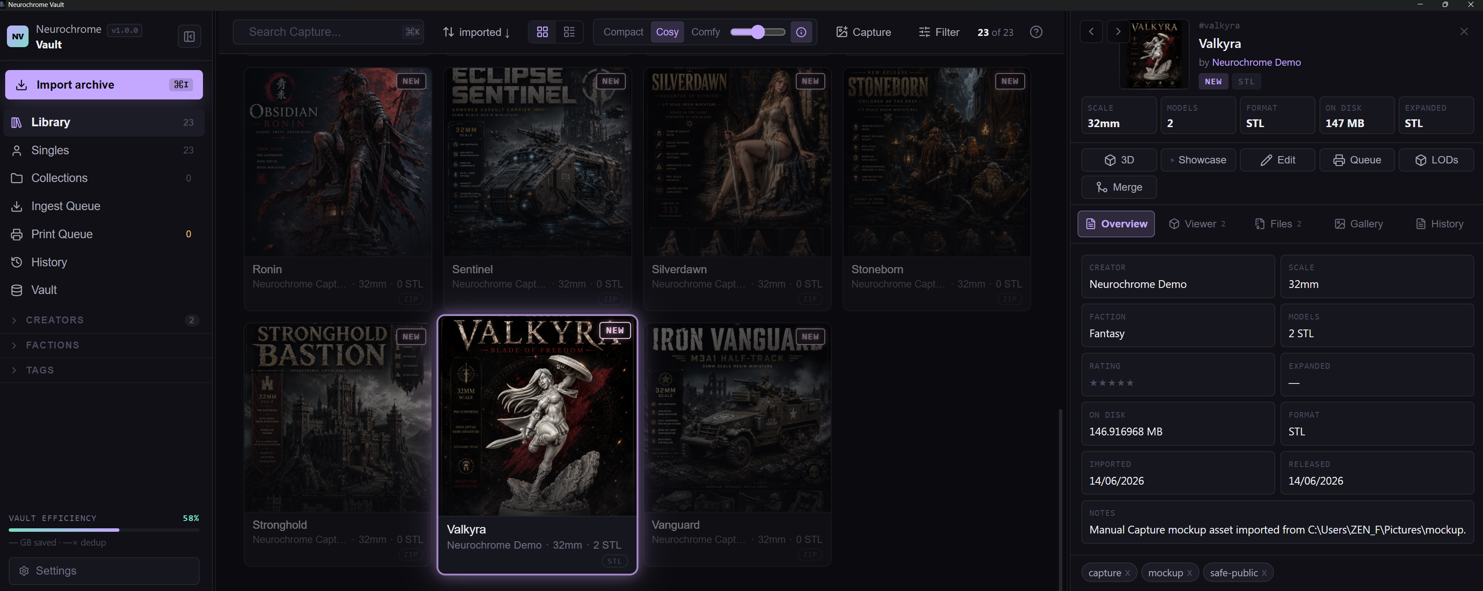Edit the Valkyra entry
Image resolution: width=1483 pixels, height=591 pixels.
[x=1277, y=160]
